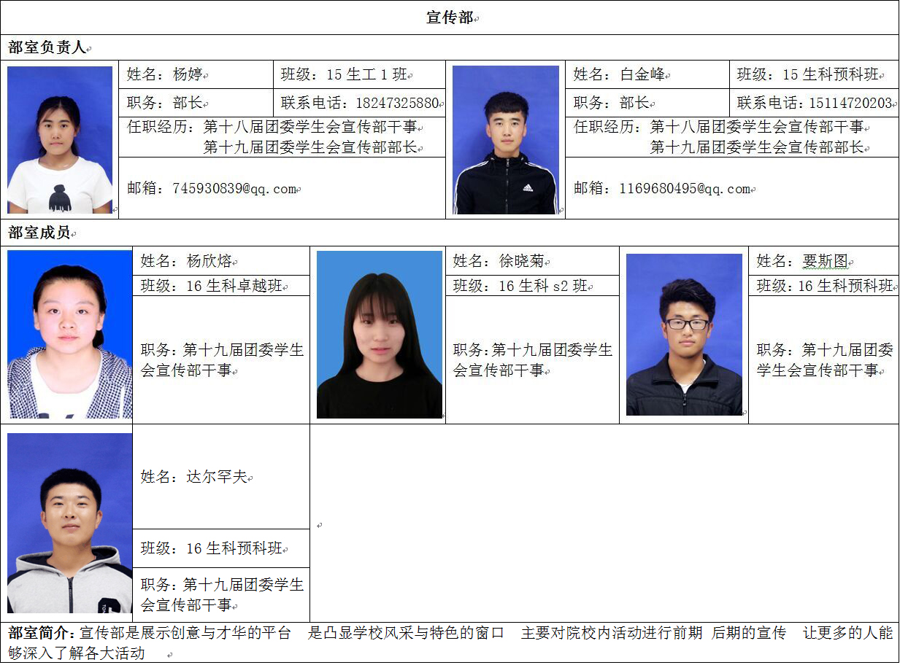
Task: Select 徐晓菊's portrait photo
Action: tap(380, 335)
